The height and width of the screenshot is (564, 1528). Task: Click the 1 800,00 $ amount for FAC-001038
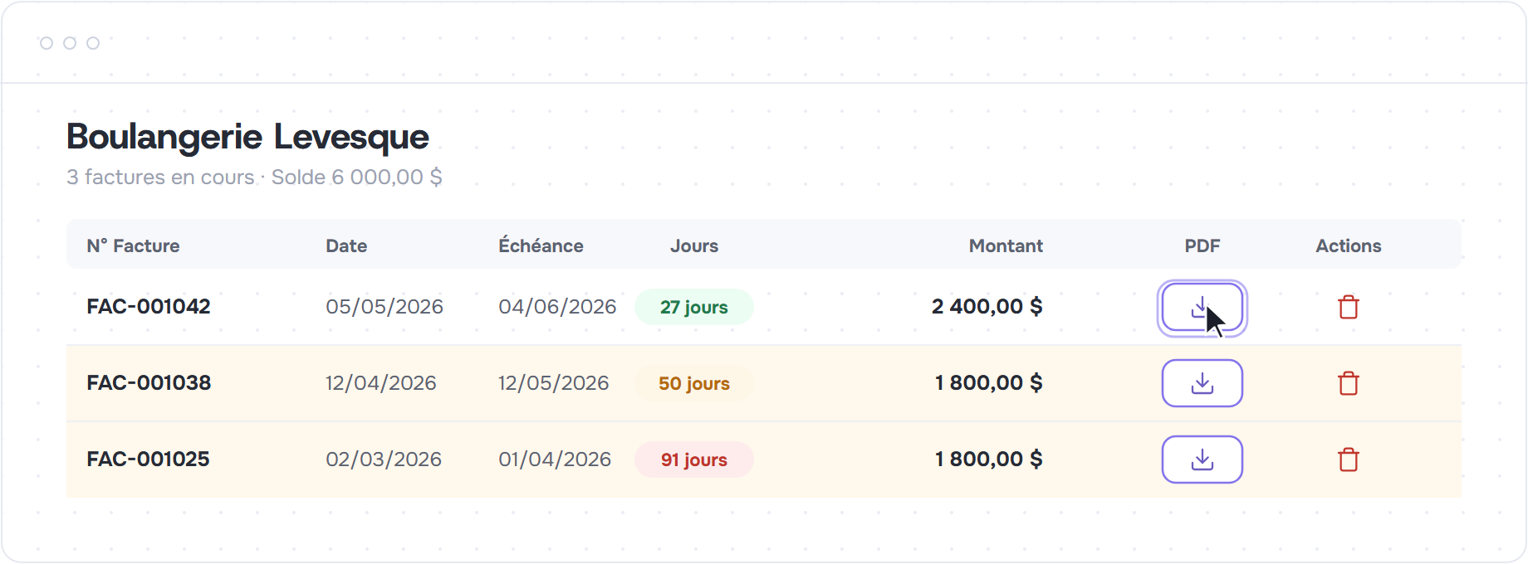989,383
